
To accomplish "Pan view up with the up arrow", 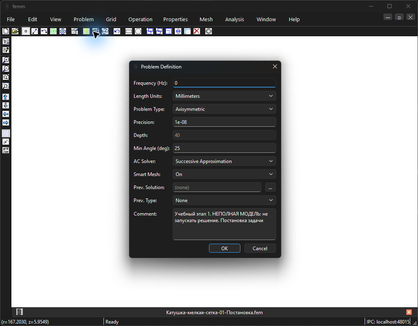I will click(x=6, y=97).
